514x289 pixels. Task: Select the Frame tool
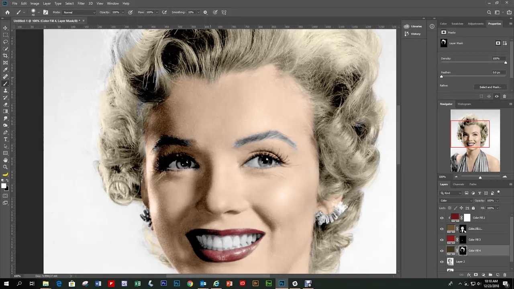5,63
